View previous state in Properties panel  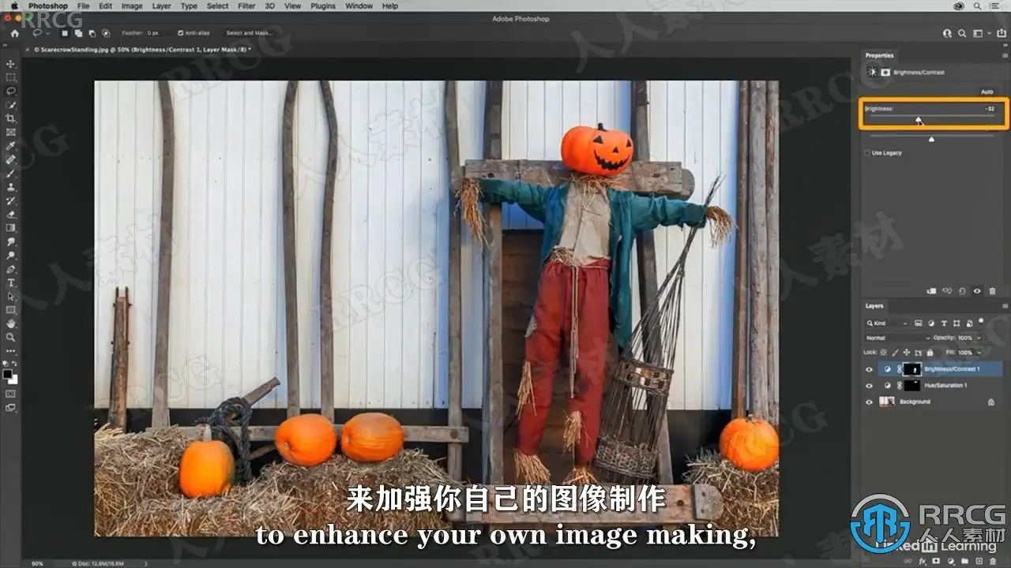point(947,291)
